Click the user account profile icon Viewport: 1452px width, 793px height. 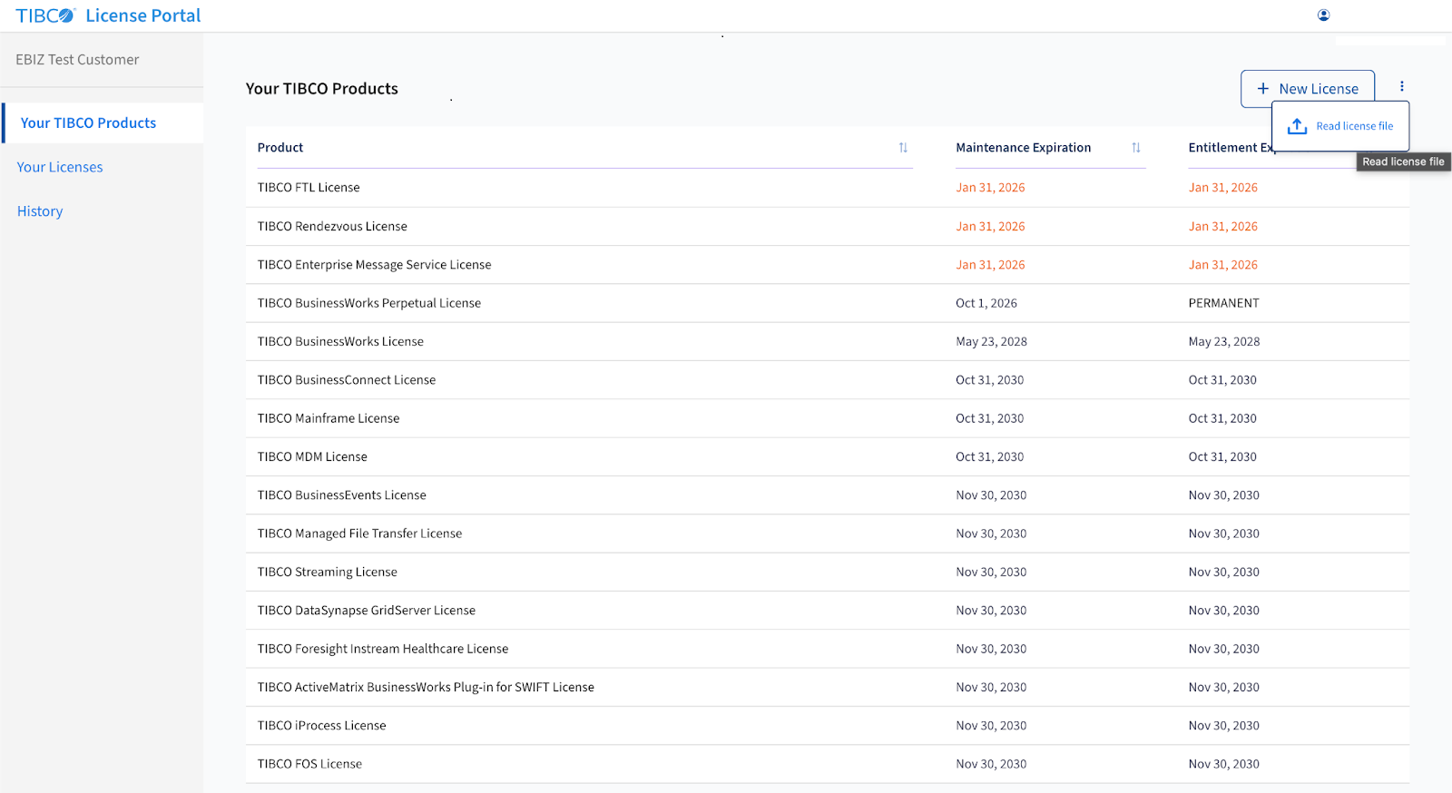pos(1323,15)
